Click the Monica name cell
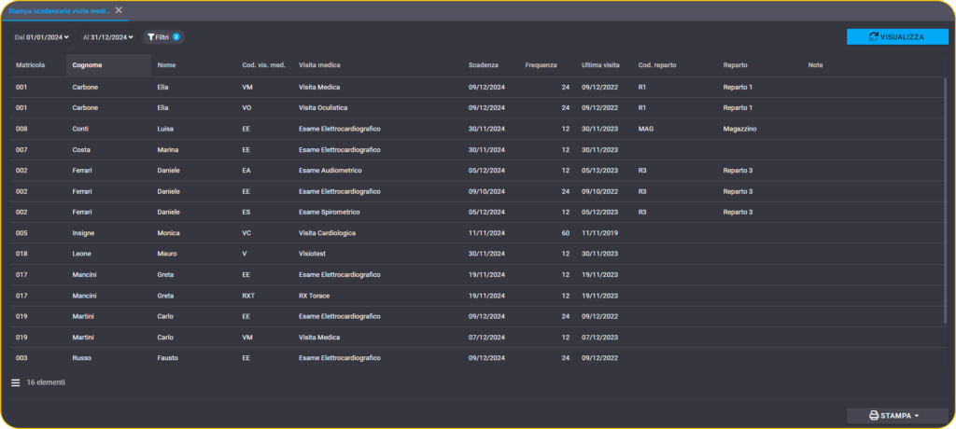The image size is (956, 429). [x=168, y=233]
